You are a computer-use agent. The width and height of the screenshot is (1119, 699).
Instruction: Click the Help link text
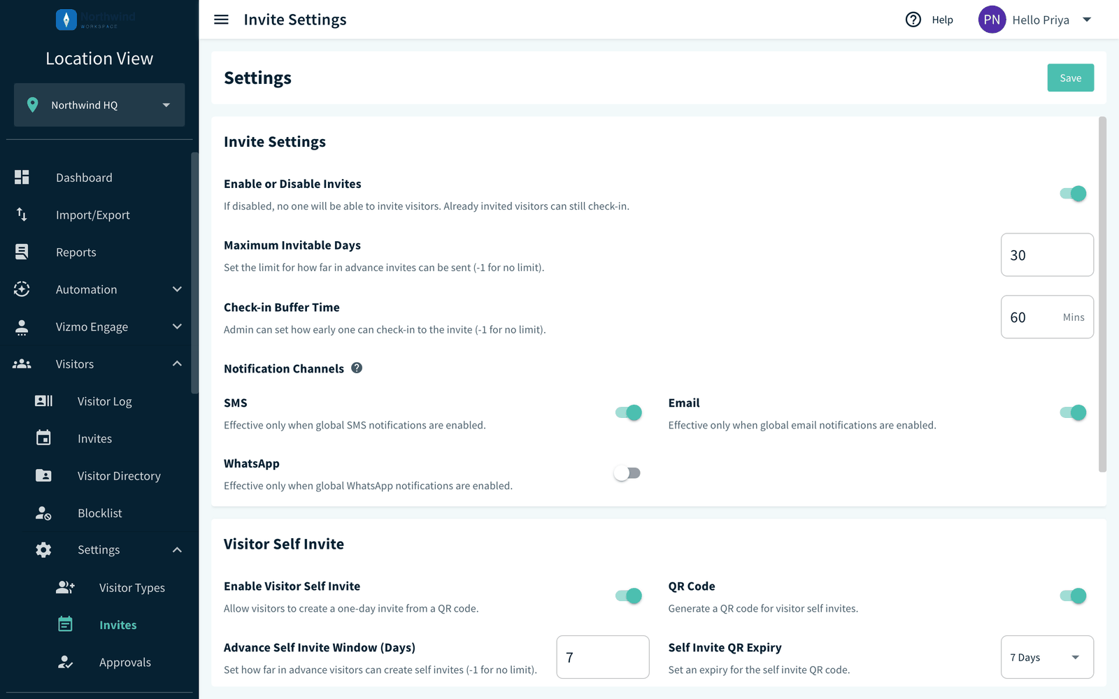(942, 20)
